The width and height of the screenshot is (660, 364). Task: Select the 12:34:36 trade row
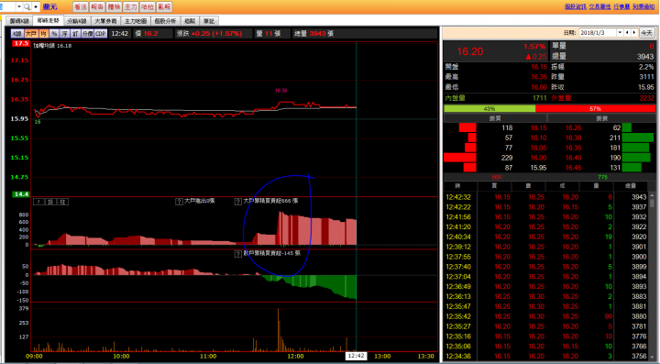pyautogui.click(x=546, y=357)
